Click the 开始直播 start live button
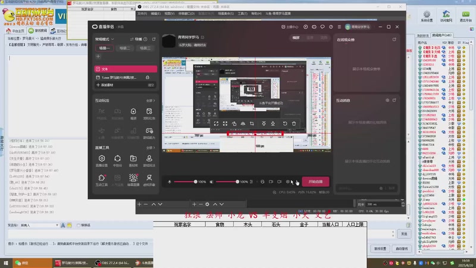This screenshot has height=268, width=476. pyautogui.click(x=315, y=182)
